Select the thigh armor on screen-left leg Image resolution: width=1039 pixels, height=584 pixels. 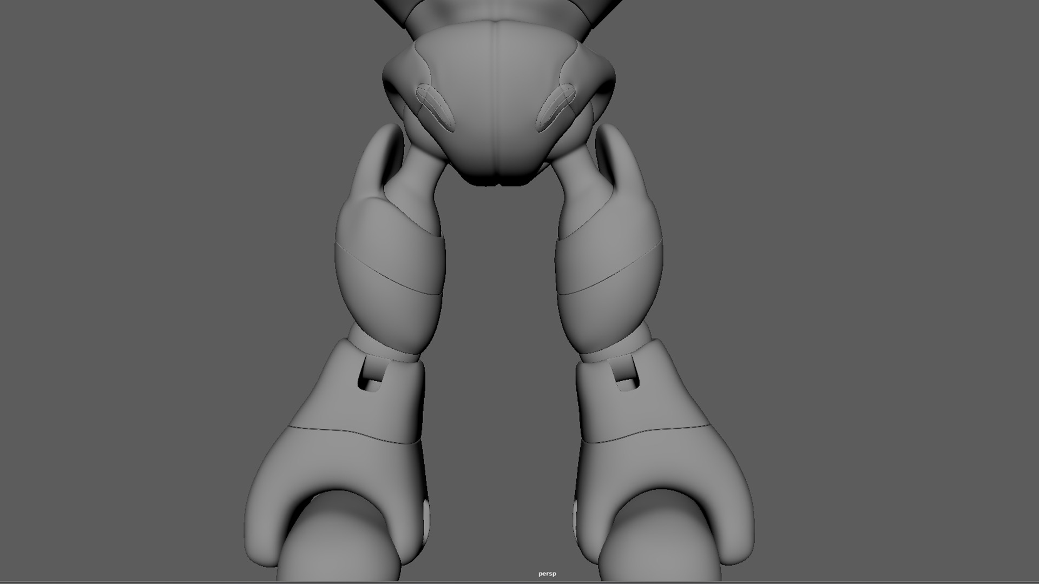390,241
